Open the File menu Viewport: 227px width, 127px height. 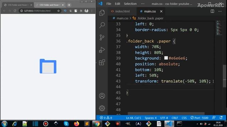pyautogui.click(x=109, y=4)
